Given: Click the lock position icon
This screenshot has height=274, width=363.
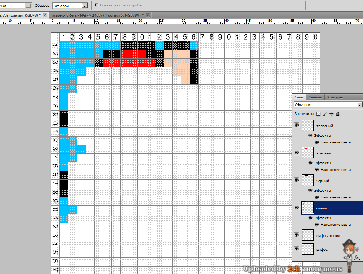Looking at the screenshot, I should pyautogui.click(x=331, y=114).
